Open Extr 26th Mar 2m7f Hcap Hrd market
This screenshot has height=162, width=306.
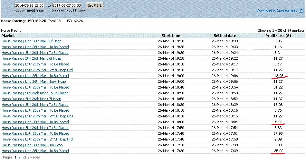37,70
